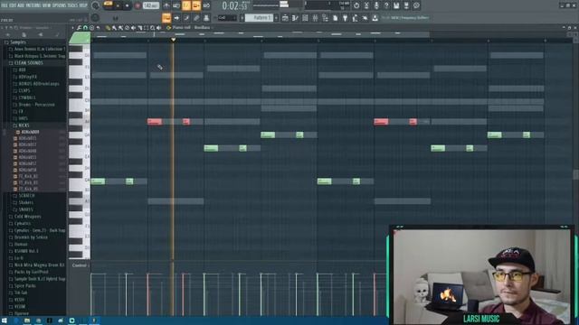Click the transport stop button
The width and height of the screenshot is (579, 325).
[127, 6]
